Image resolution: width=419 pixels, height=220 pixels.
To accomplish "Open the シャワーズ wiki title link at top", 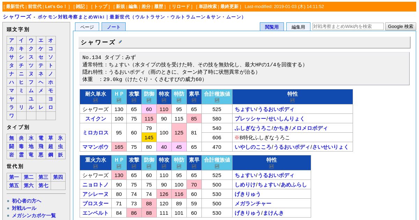I will (x=17, y=17).
